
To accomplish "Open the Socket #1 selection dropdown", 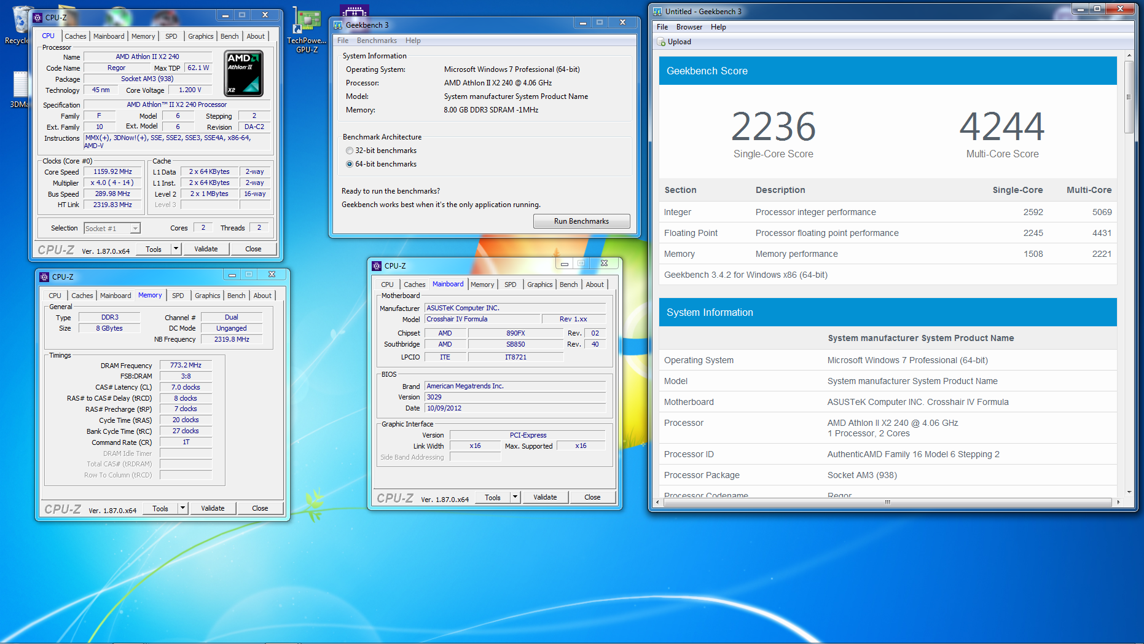I will click(112, 228).
